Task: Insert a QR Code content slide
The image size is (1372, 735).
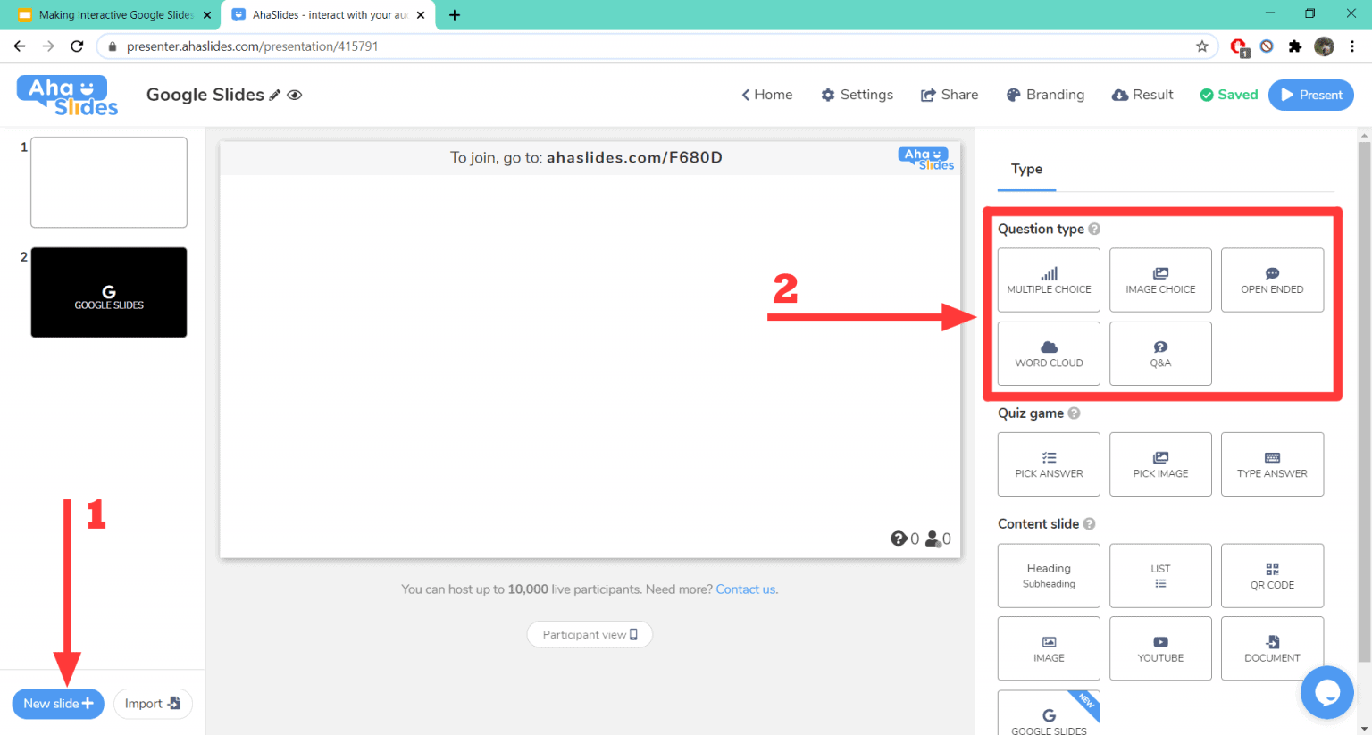Action: 1272,576
